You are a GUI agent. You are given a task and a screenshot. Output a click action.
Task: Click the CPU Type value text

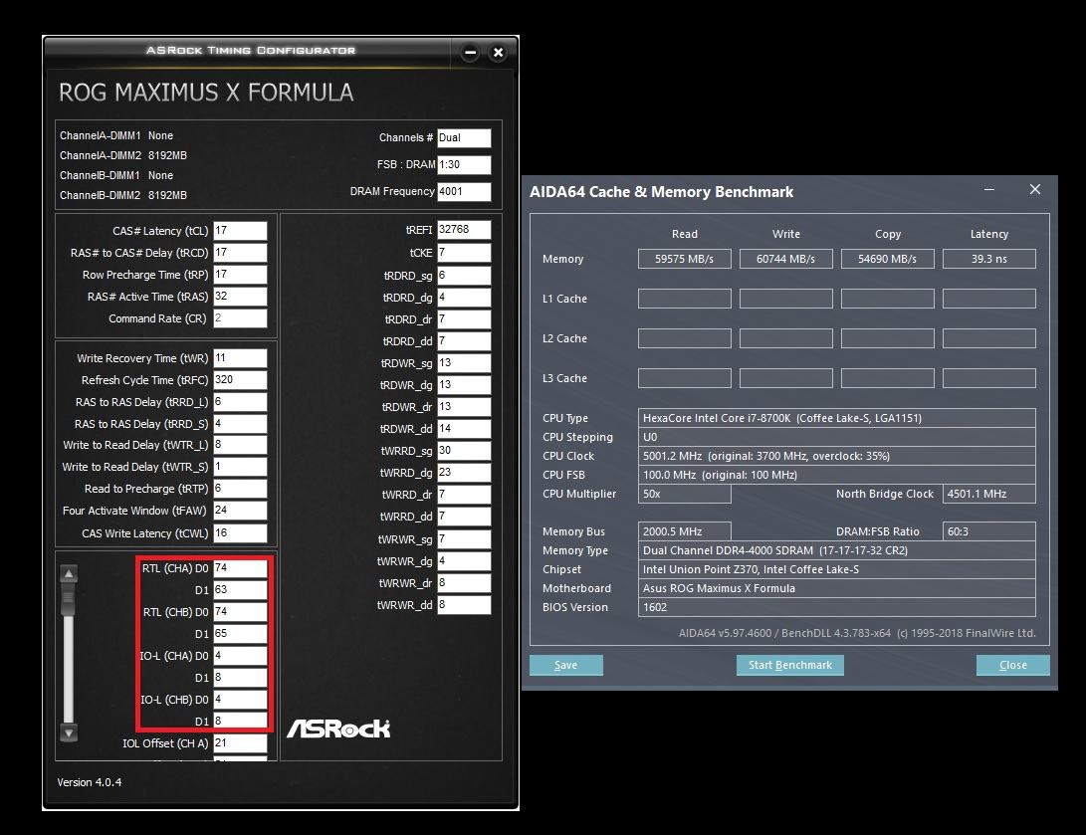point(782,418)
